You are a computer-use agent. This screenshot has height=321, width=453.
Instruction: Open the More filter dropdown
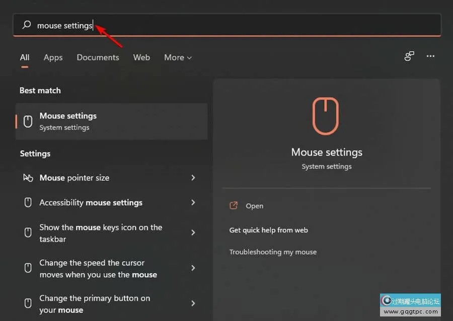pos(178,57)
